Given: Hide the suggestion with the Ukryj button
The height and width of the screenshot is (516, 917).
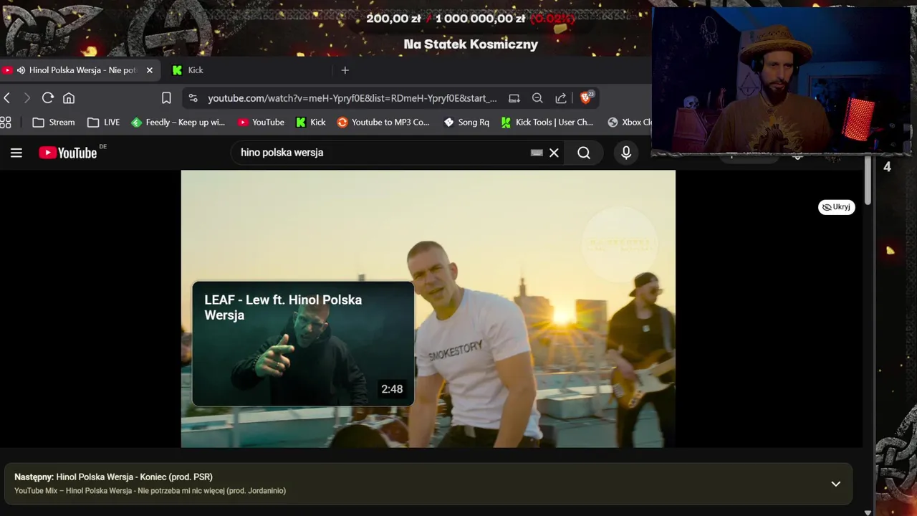Looking at the screenshot, I should pyautogui.click(x=837, y=207).
